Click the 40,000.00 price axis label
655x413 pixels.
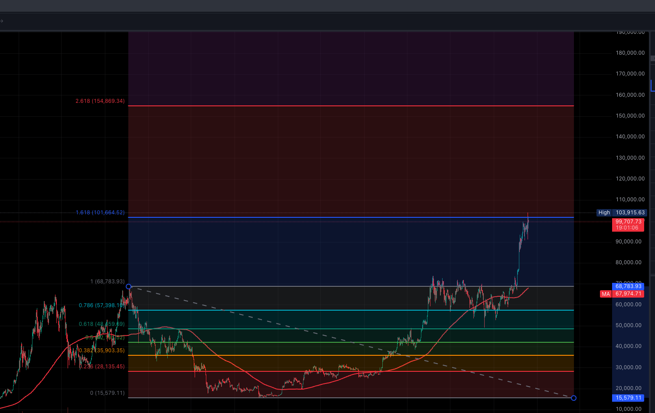629,346
